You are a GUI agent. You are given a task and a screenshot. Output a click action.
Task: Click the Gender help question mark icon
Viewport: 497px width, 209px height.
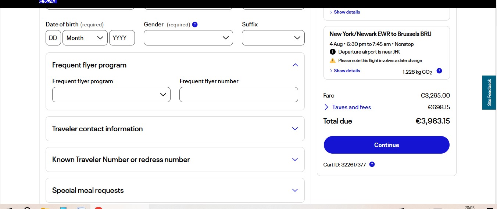[195, 25]
